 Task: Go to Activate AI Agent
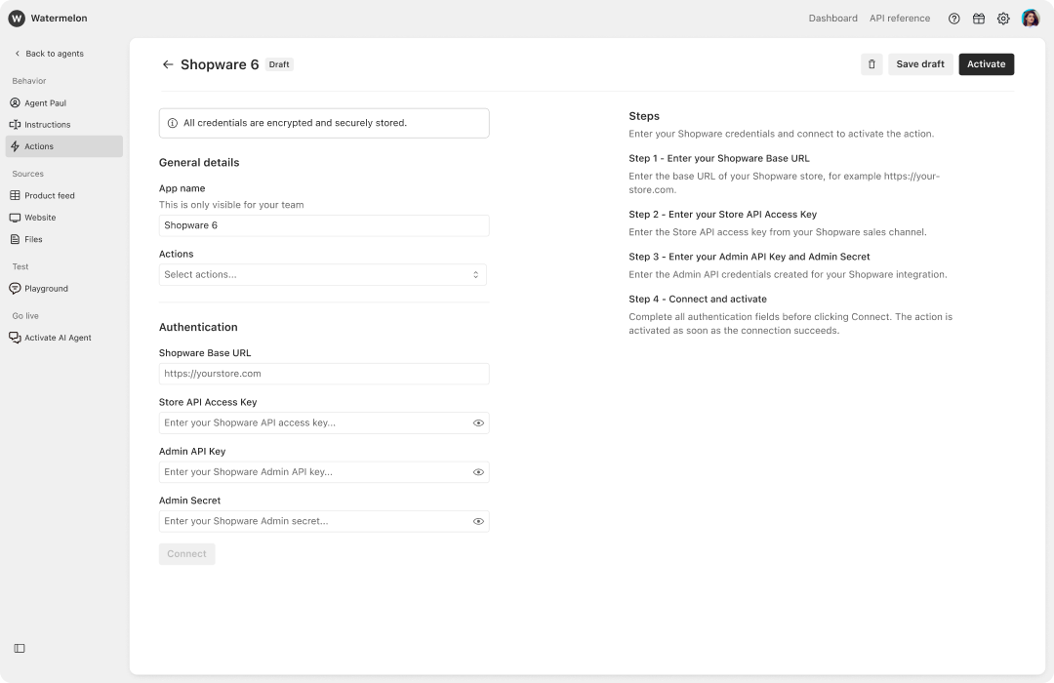[x=63, y=338]
